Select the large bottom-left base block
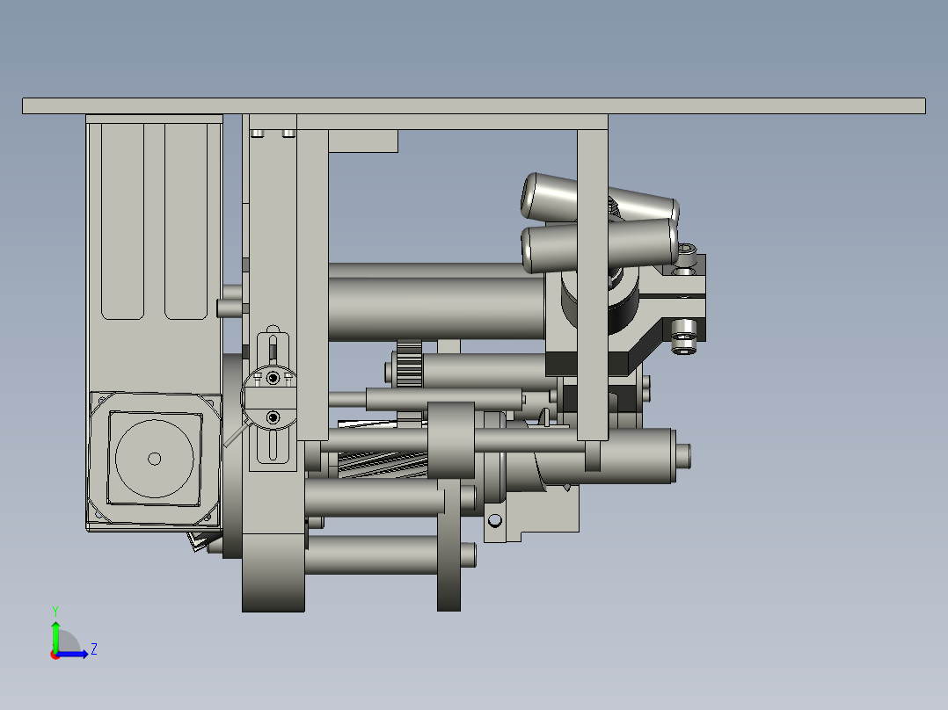Image resolution: width=948 pixels, height=710 pixels. coord(273,572)
